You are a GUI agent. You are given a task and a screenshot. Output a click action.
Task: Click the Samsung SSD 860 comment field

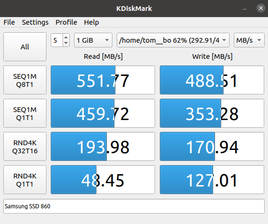(134, 206)
